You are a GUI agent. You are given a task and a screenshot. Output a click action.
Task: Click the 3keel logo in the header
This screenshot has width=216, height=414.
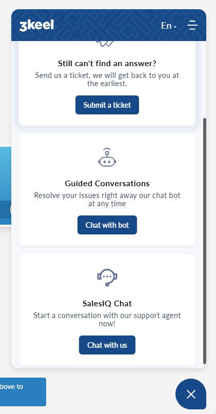pos(36,26)
